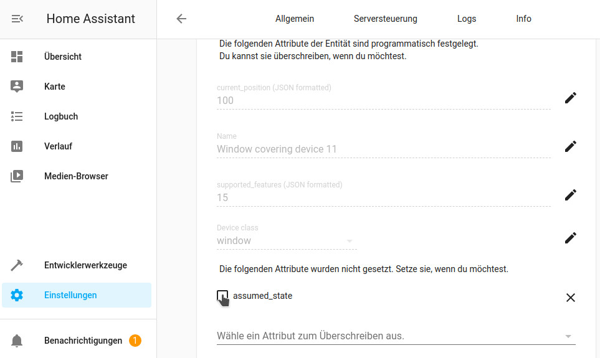Navigate to Logbuch in sidebar
Viewport: 600px width, 358px height.
point(61,116)
